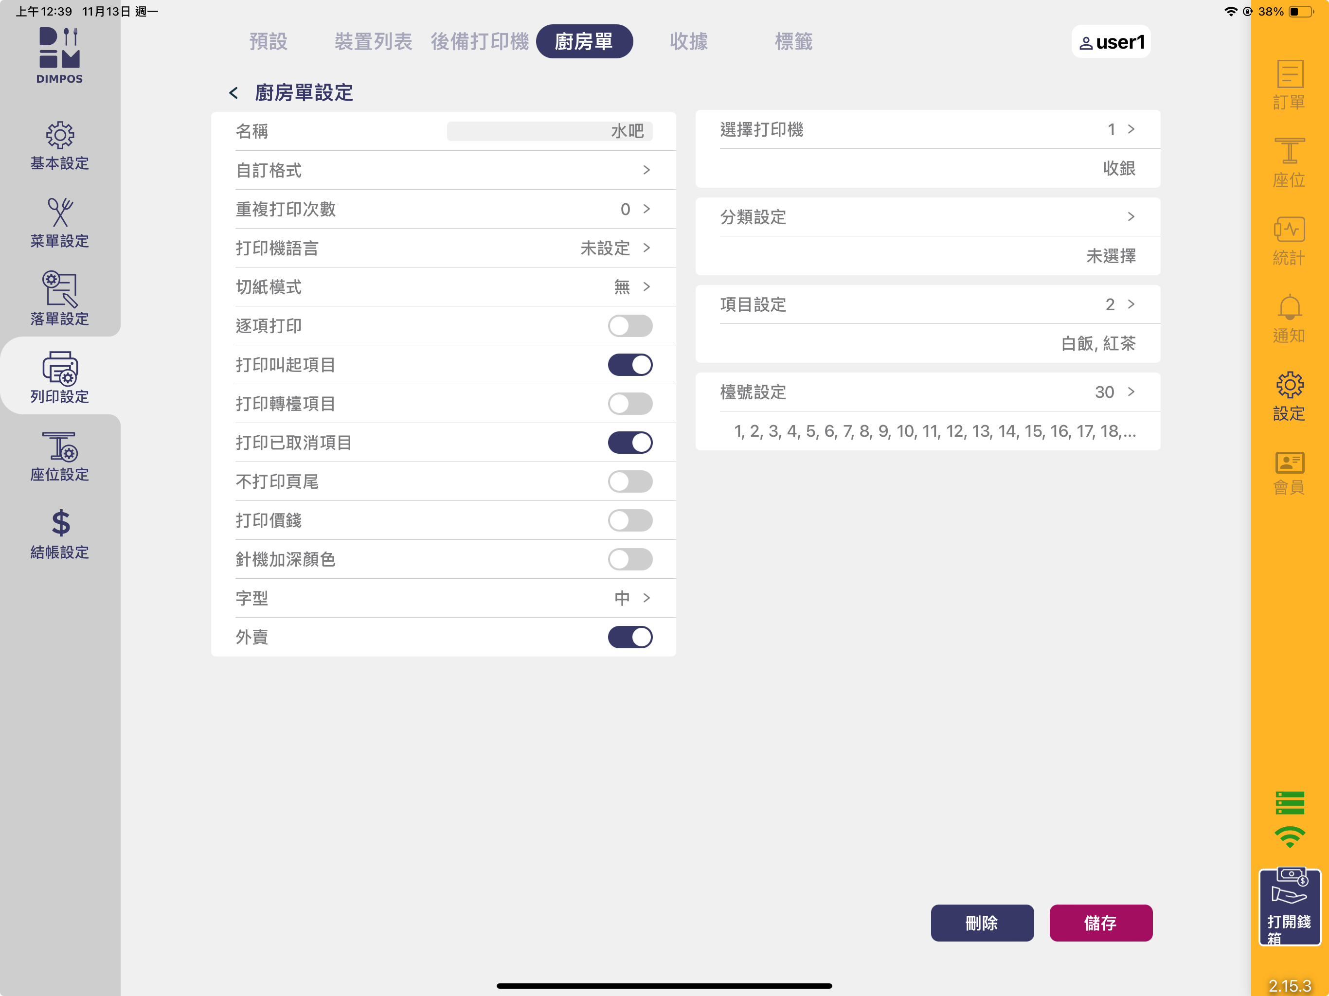
Task: Expand the 自訂格式 row chevron
Action: [x=647, y=170]
